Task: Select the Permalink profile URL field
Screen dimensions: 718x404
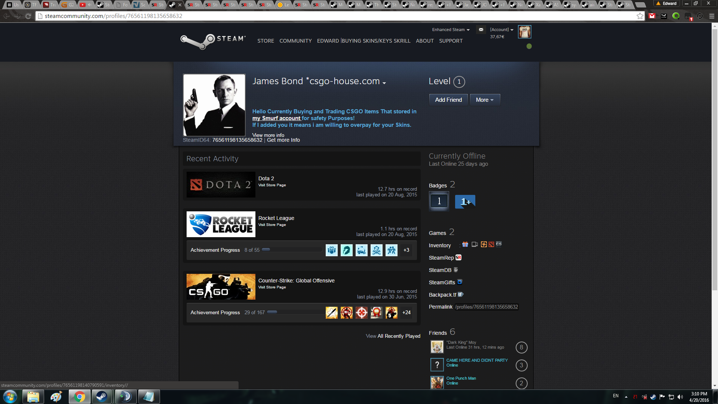Action: coord(487,307)
